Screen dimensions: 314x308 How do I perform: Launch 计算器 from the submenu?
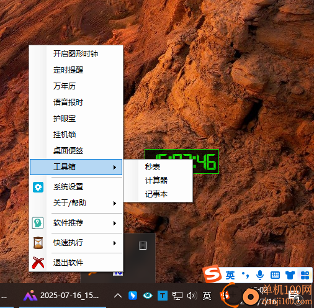tap(158, 181)
